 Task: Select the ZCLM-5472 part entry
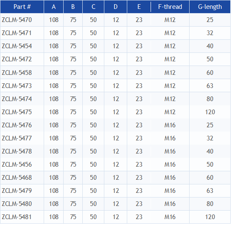[x=17, y=59]
